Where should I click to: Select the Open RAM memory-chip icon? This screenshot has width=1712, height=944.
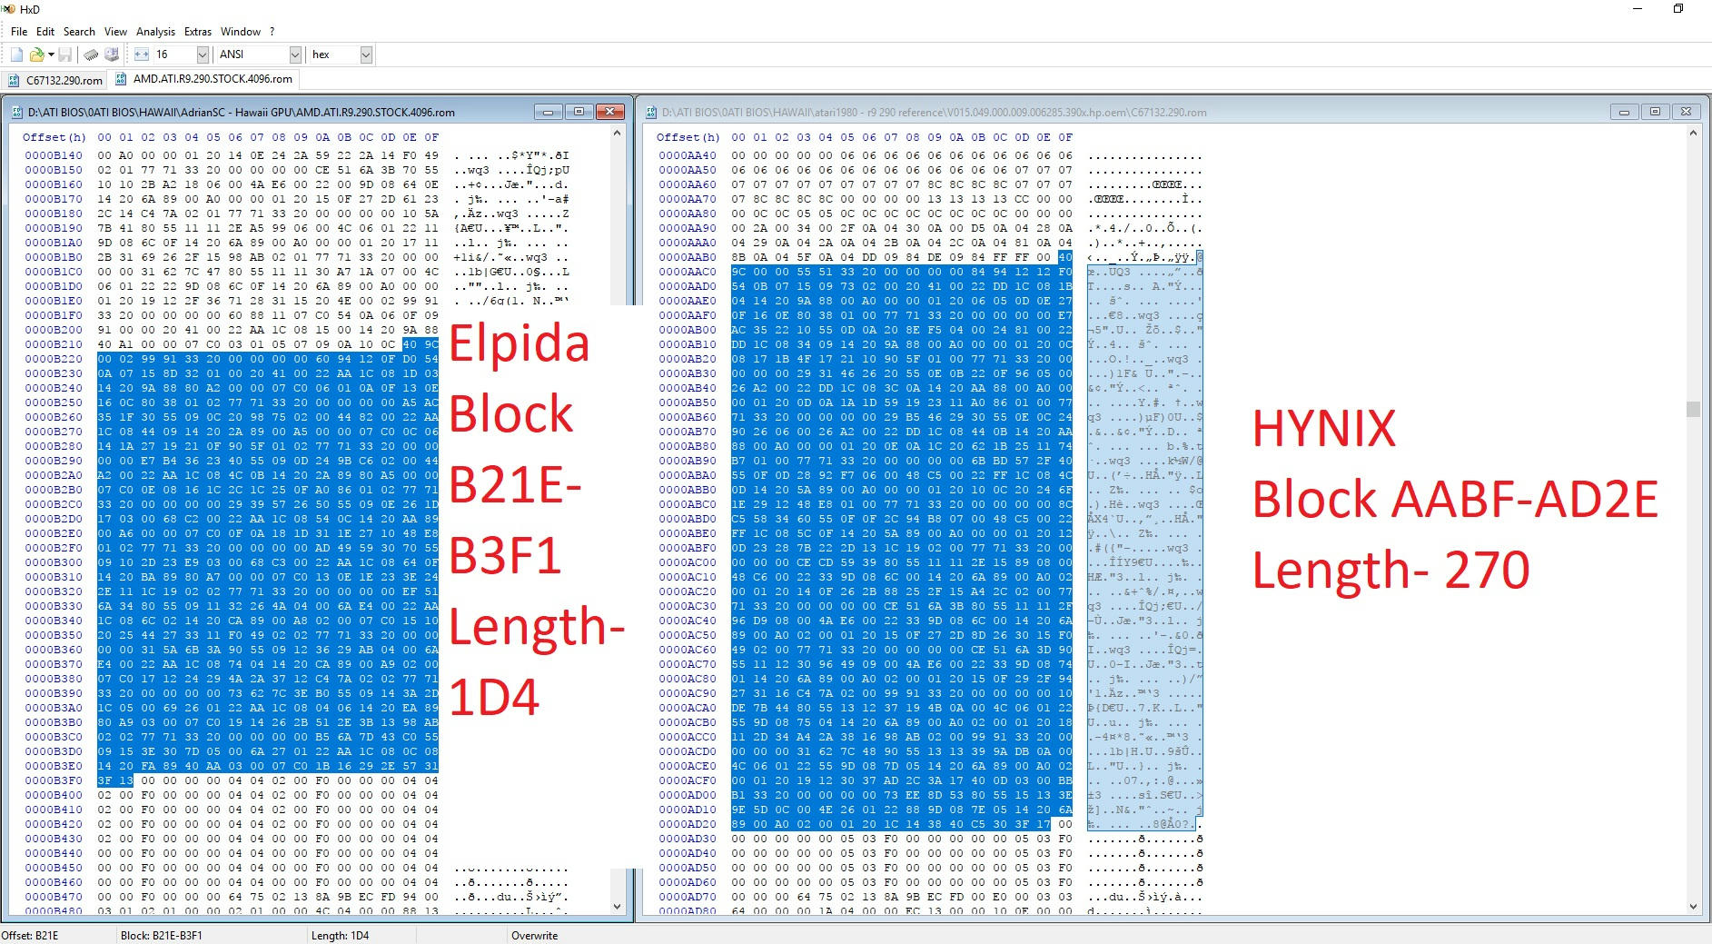point(91,55)
